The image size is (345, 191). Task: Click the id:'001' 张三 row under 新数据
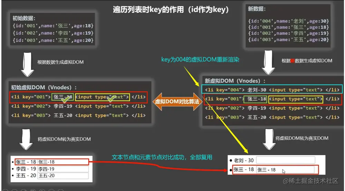288,27
